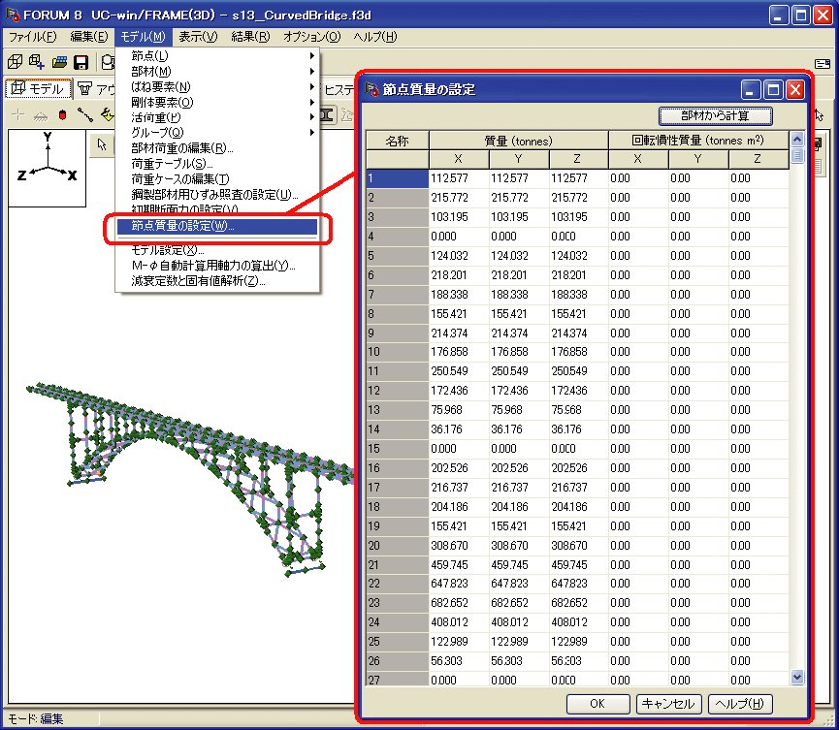Open the オプション(O) menu
The width and height of the screenshot is (839, 730).
(312, 37)
